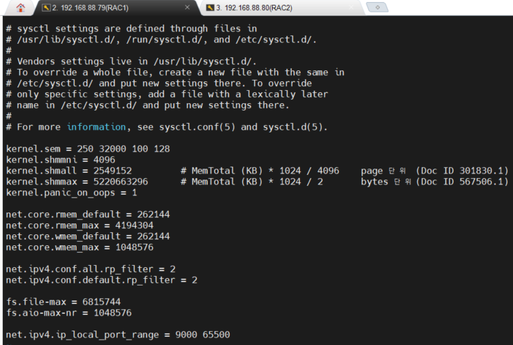The image size is (513, 345).
Task: Click the '# MemTotal (KB) * 1024 / 2' comment
Action: 252,182
